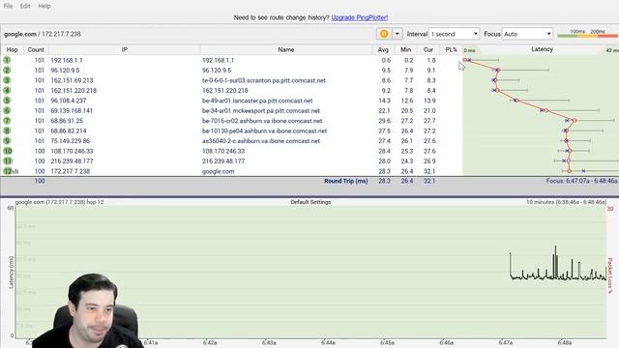The height and width of the screenshot is (348, 619).
Task: Open the Help menu
Action: point(44,6)
